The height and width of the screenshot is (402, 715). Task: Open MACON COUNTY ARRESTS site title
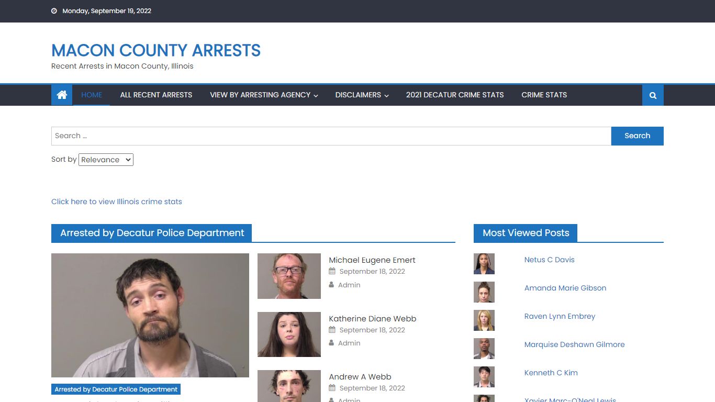tap(156, 50)
